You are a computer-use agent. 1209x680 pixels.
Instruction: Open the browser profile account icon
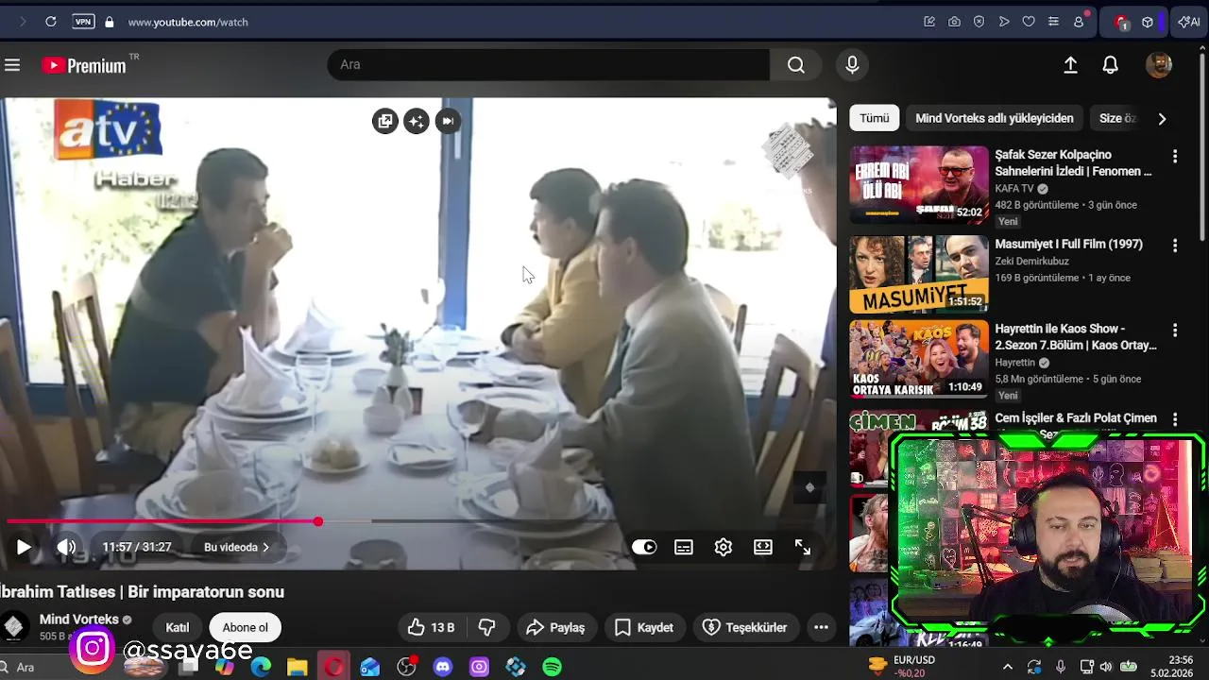point(1079,22)
